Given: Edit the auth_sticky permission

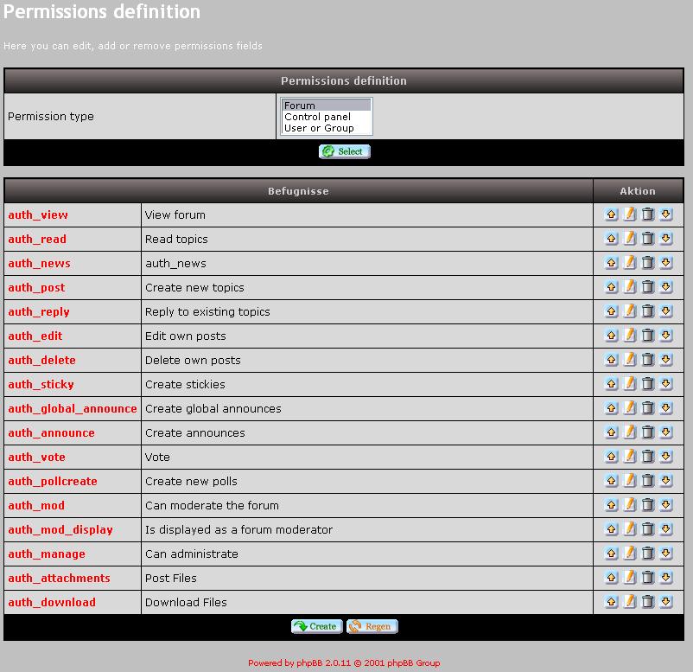Looking at the screenshot, I should coord(630,384).
